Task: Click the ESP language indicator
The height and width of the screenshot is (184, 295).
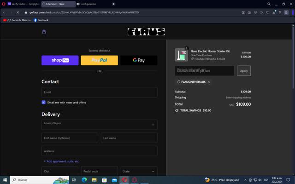Action: tap(266, 180)
